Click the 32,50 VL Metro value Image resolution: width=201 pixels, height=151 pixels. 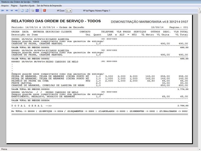click(x=151, y=81)
